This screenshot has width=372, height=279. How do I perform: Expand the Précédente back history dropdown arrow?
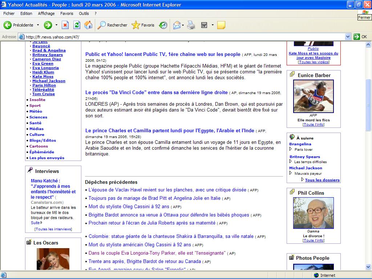(38, 25)
